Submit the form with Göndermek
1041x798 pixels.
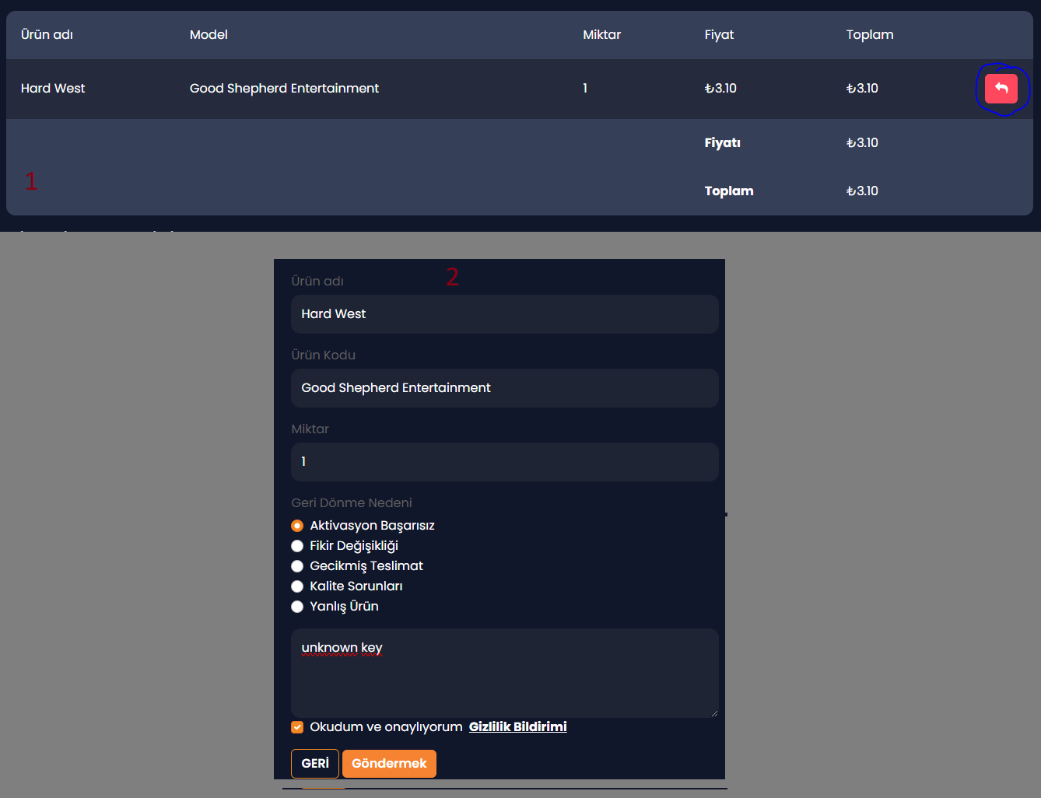pos(389,764)
